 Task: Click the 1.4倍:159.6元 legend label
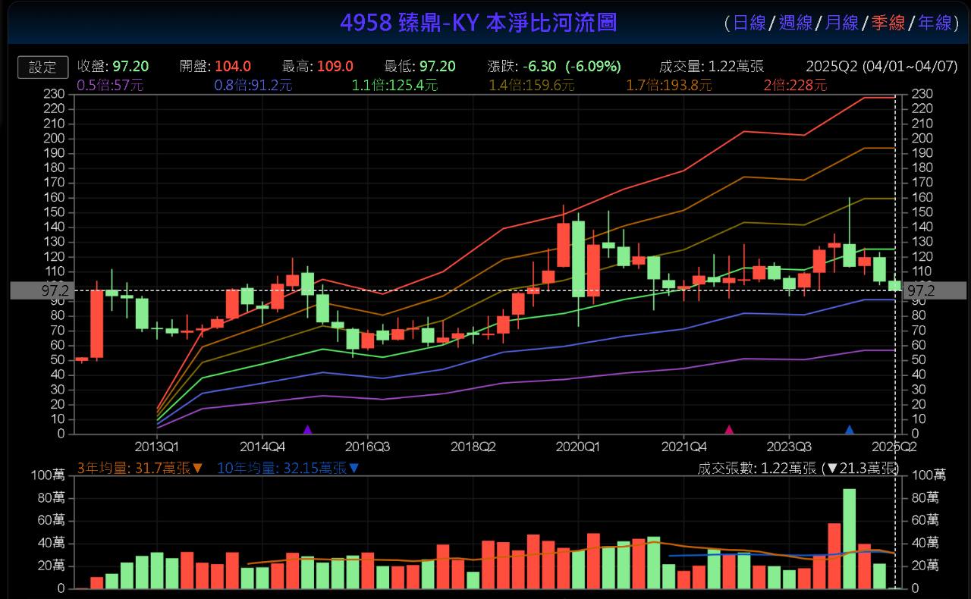click(x=531, y=85)
